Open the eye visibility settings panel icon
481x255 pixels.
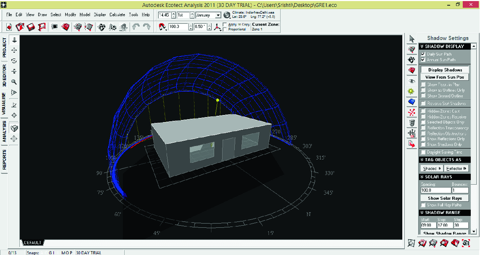[411, 81]
